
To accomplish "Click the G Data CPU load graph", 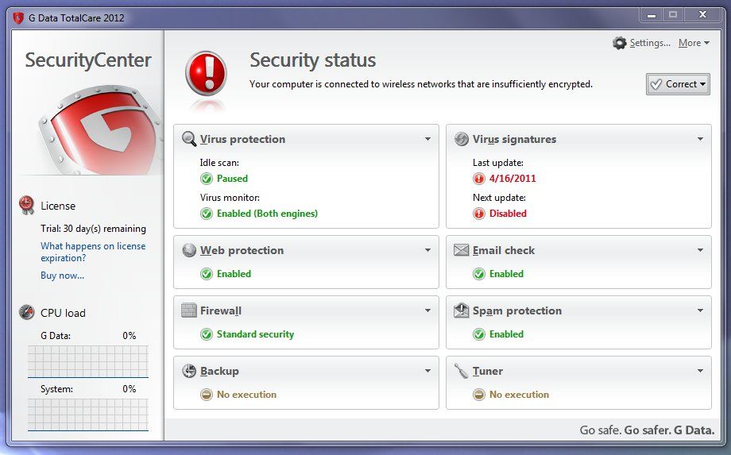I will pos(88,361).
